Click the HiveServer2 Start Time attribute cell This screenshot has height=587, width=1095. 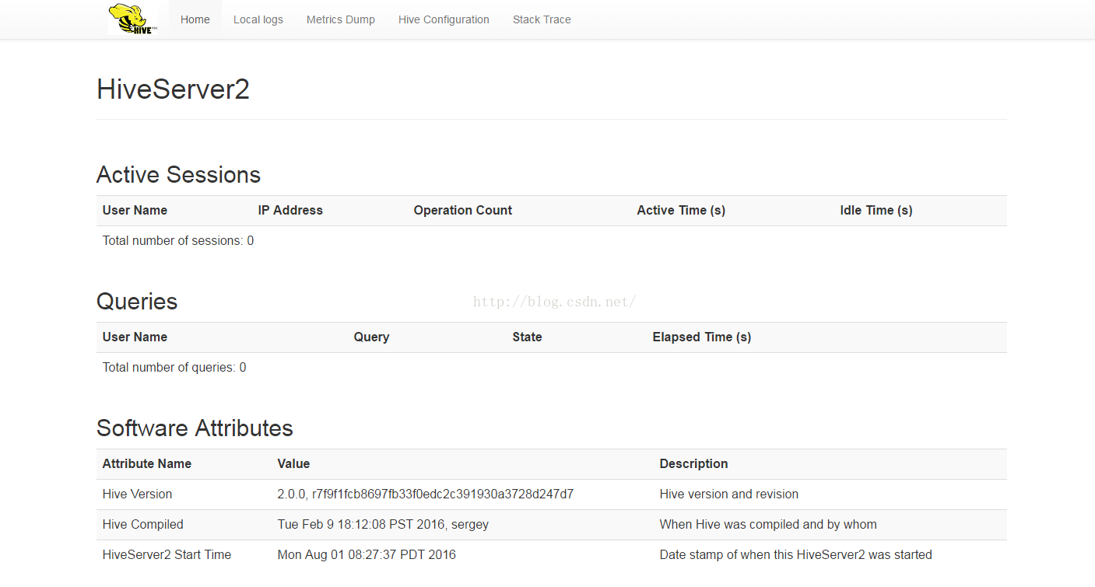(167, 554)
